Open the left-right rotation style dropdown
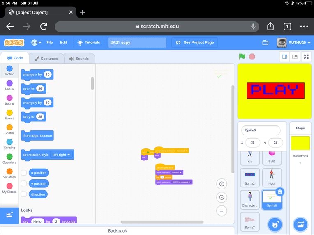Screen dimensions: 314x235 [x=61, y=155]
